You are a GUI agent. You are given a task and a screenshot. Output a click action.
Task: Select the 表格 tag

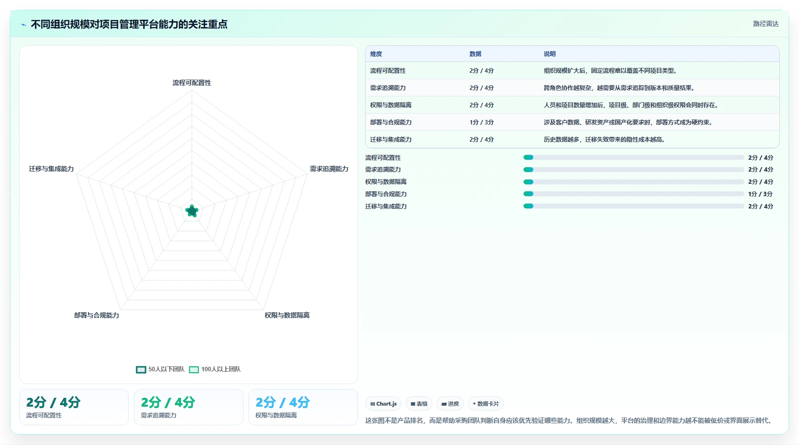[419, 404]
